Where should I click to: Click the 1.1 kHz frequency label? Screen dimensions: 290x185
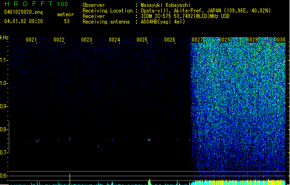coord(4,60)
